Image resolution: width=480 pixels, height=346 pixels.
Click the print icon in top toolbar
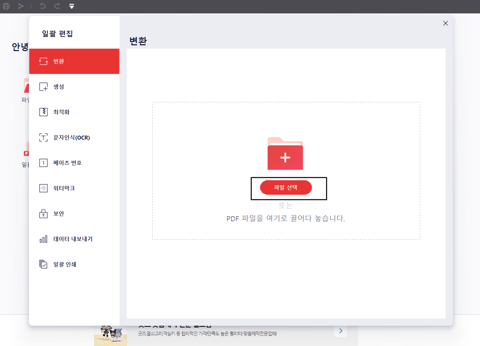point(6,6)
